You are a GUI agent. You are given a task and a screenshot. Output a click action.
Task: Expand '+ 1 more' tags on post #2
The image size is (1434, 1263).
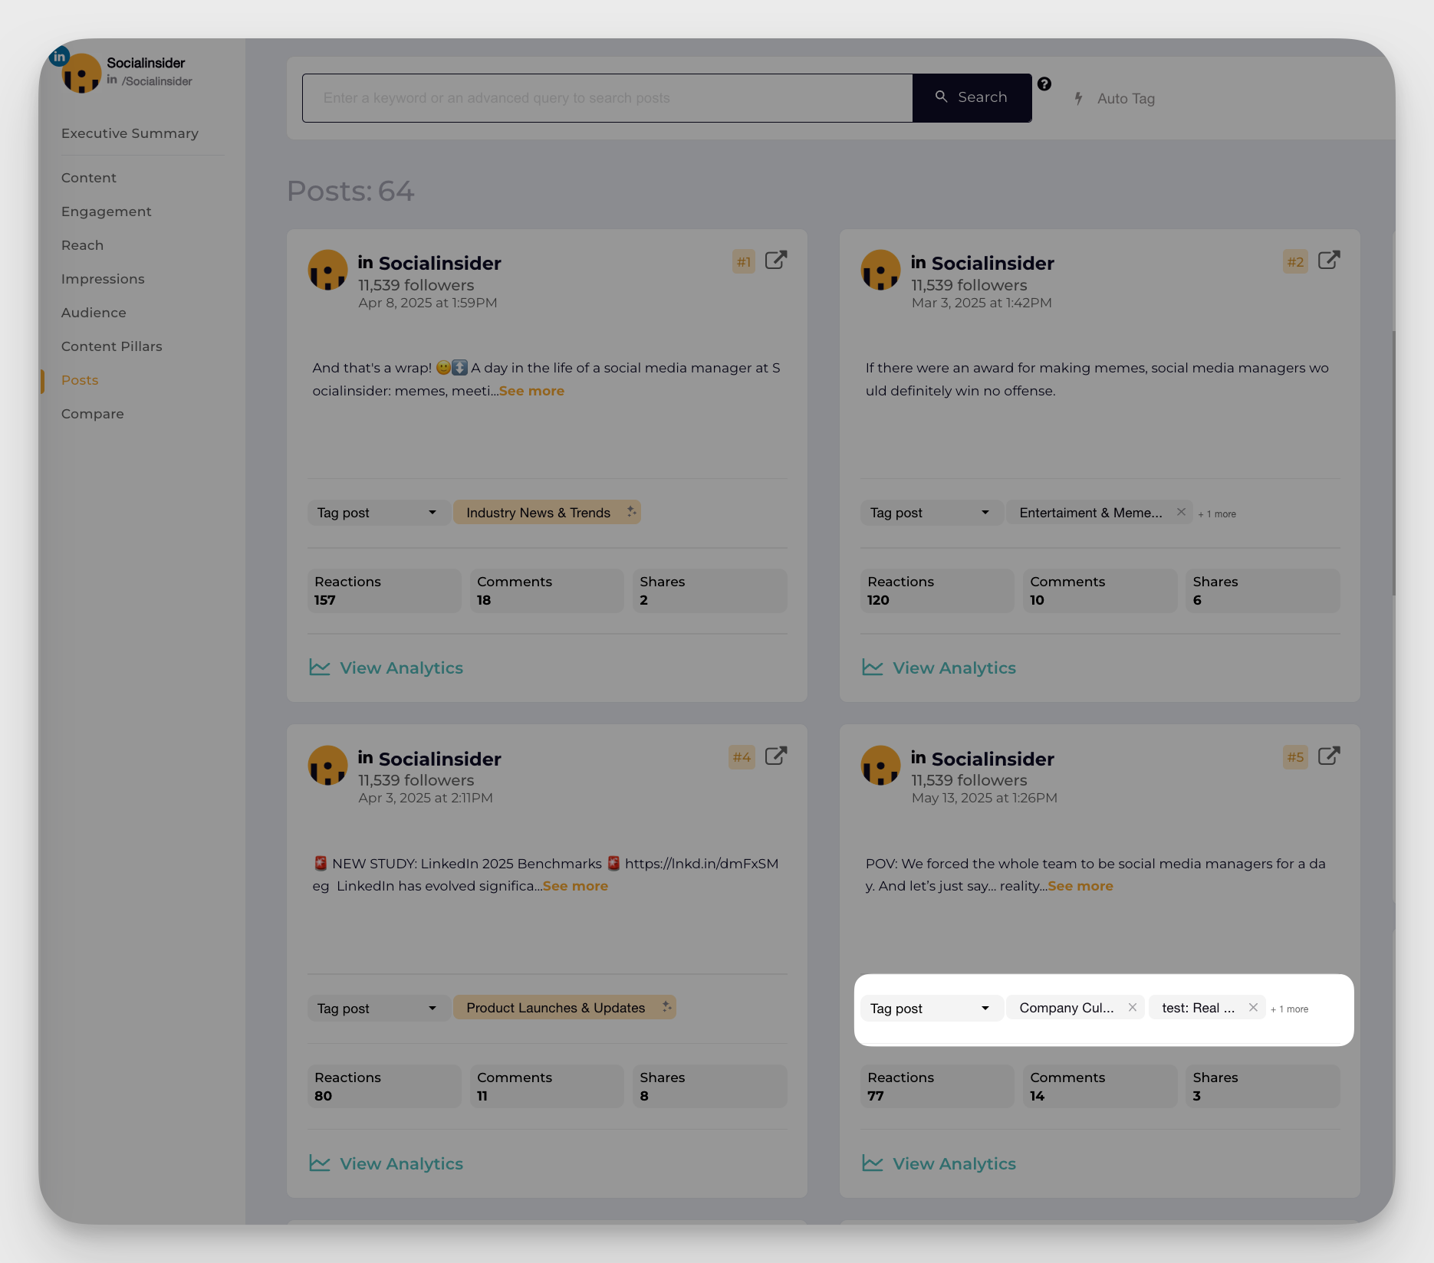coord(1217,514)
